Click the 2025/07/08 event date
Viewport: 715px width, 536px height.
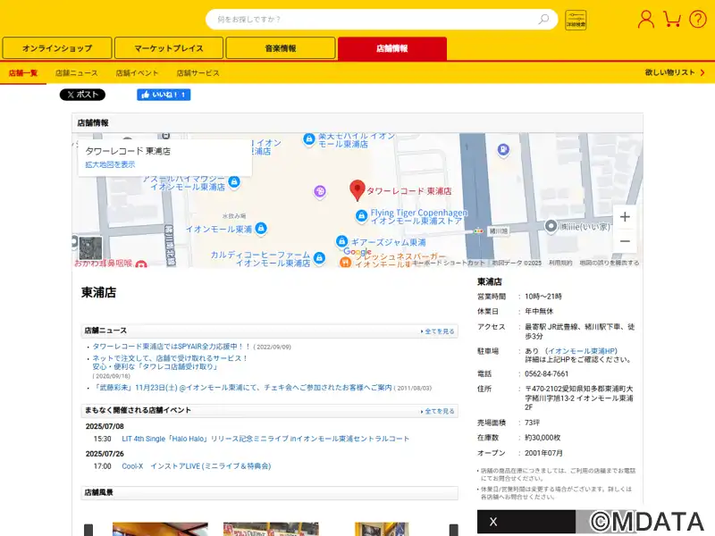(105, 426)
